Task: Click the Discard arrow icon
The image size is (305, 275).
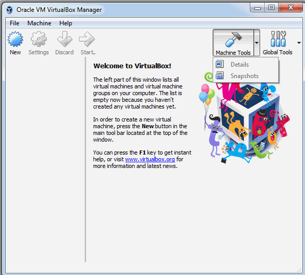Action: [65, 39]
